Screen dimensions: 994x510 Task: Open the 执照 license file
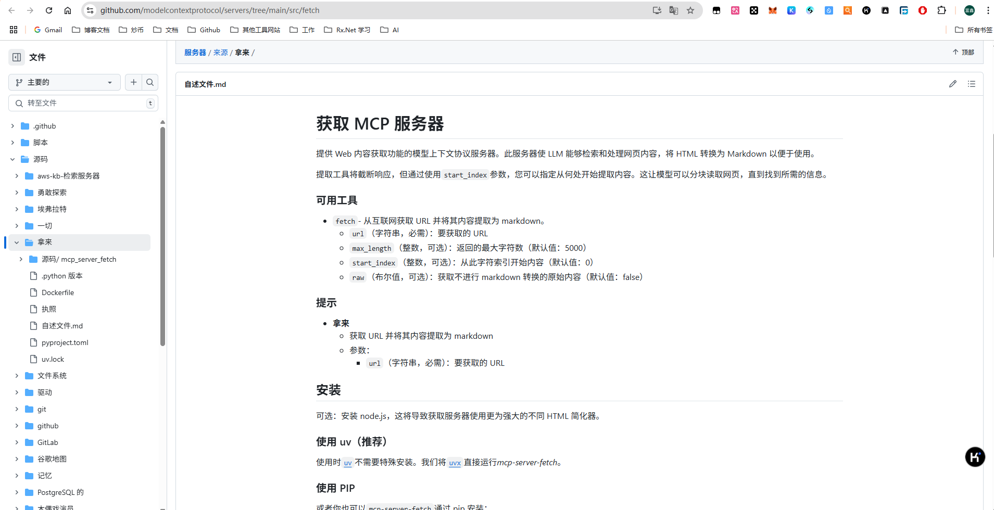click(x=49, y=309)
